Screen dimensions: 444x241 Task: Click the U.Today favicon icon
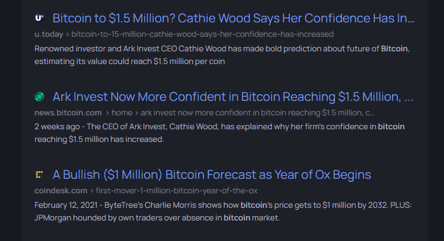click(39, 18)
